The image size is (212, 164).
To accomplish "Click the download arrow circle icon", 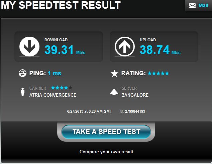I will point(29,46).
